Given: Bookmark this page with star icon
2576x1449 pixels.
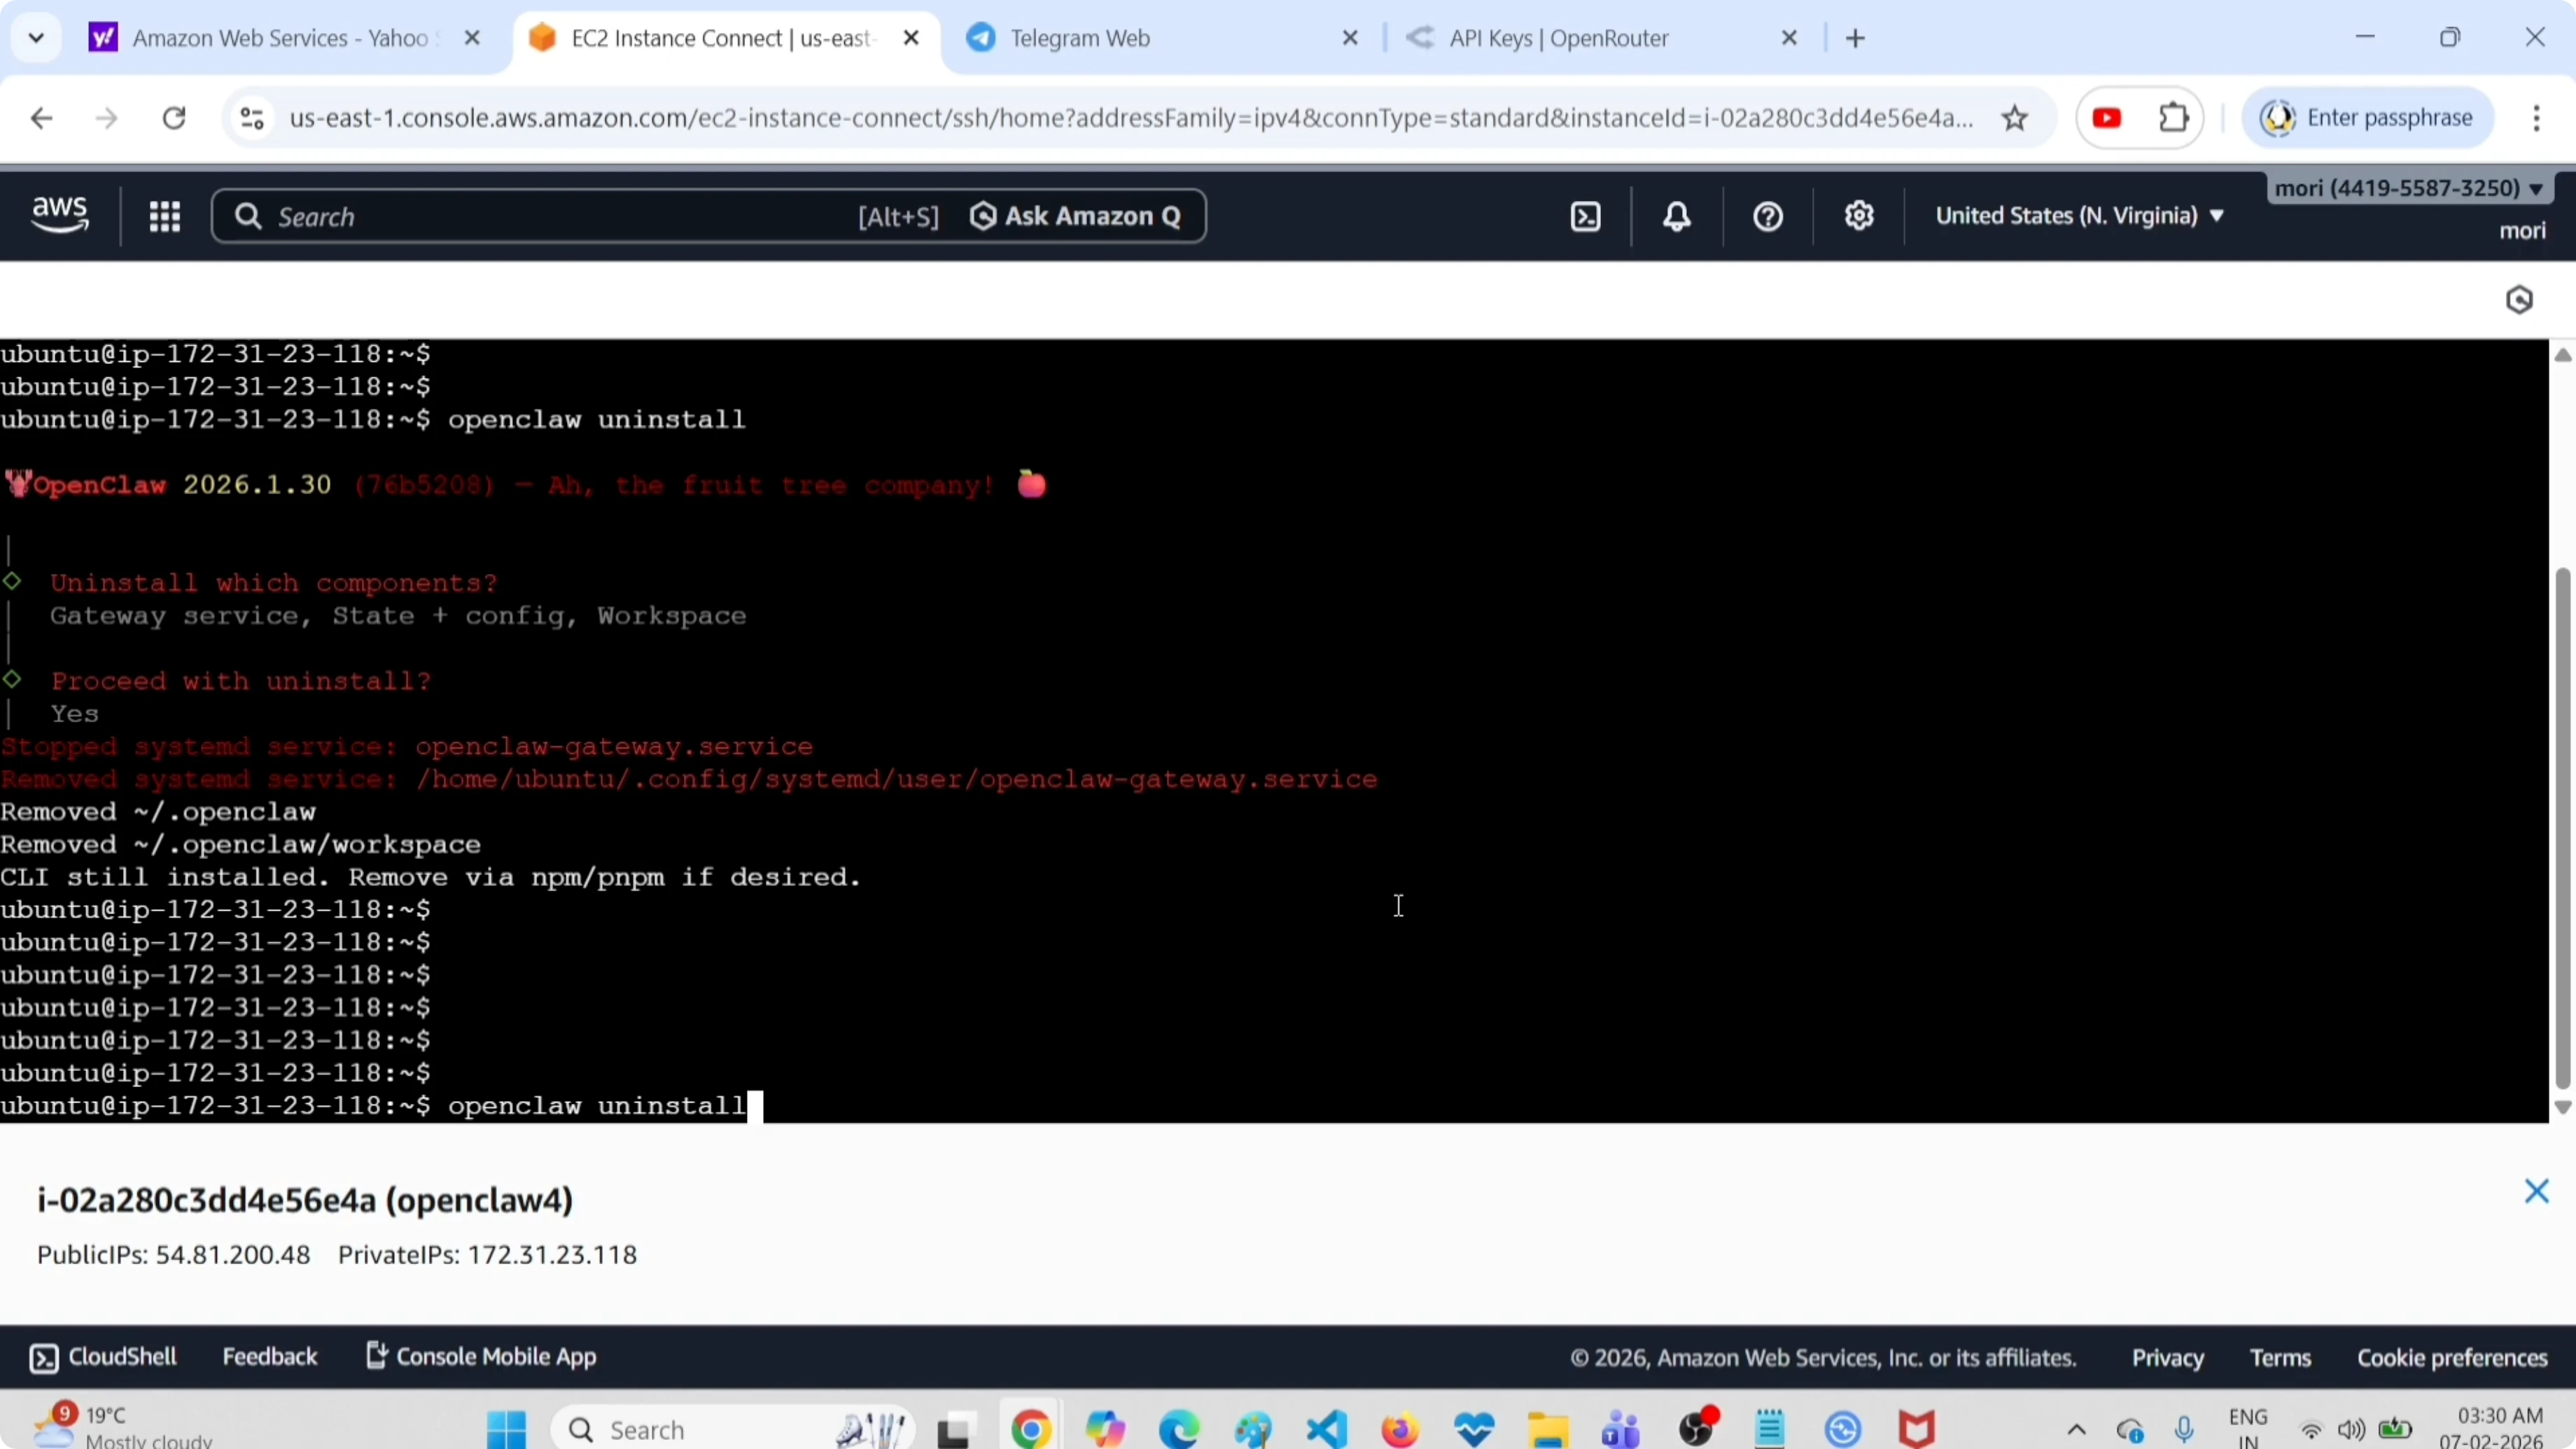Looking at the screenshot, I should (2015, 118).
